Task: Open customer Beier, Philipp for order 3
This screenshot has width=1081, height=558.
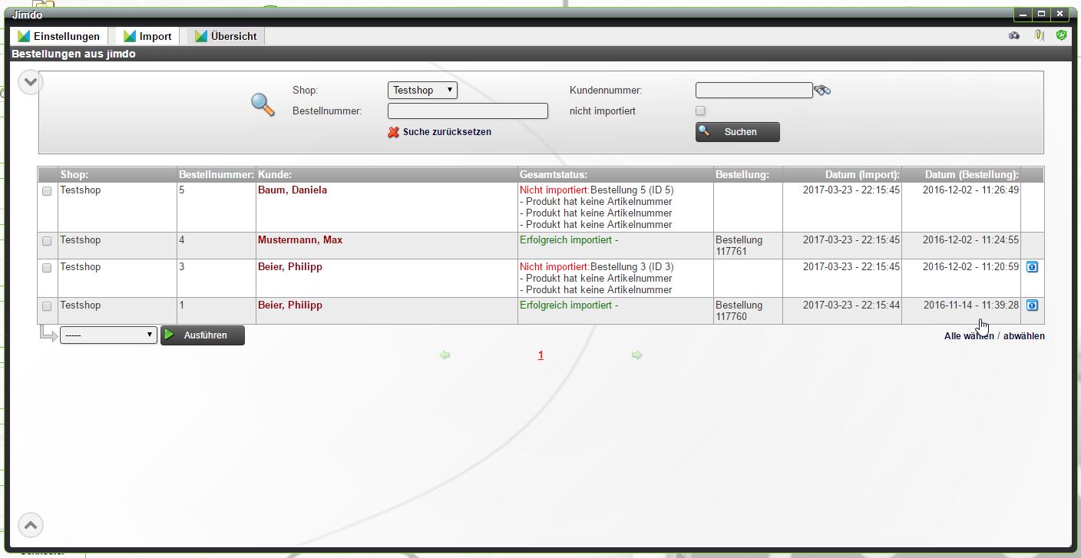Action: [x=290, y=267]
